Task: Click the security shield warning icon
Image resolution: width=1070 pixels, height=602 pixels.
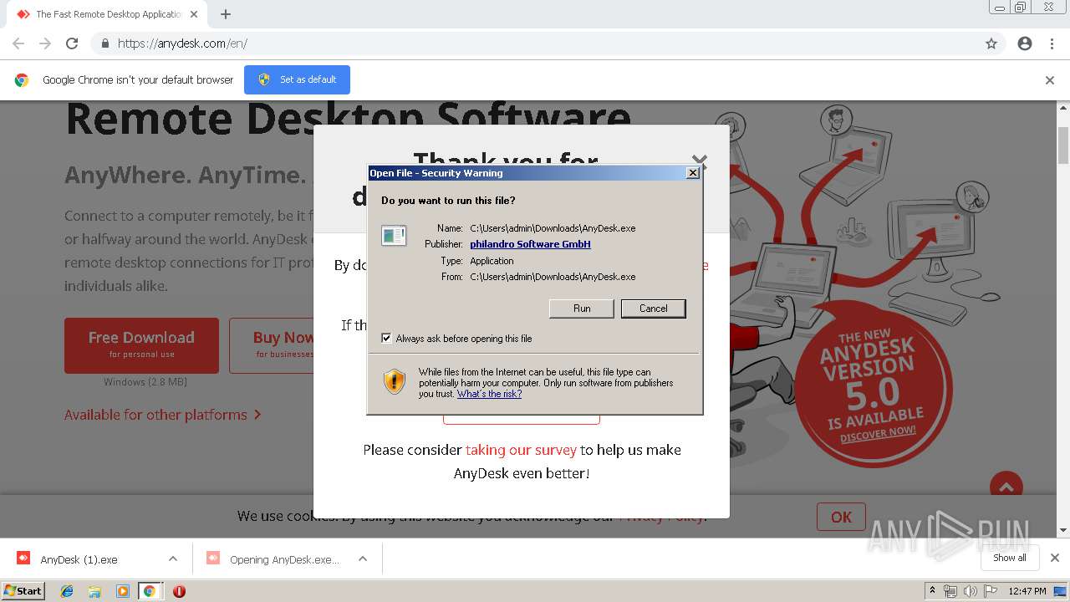Action: tap(395, 381)
